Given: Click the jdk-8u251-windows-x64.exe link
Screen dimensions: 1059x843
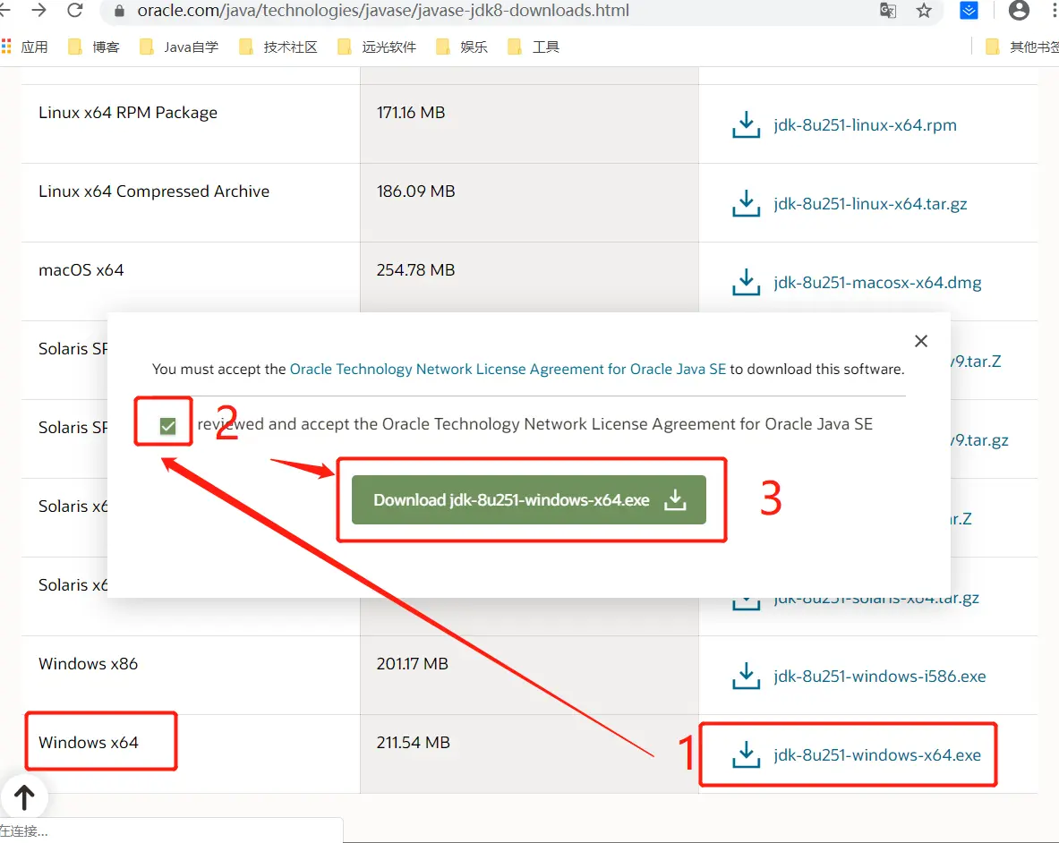Looking at the screenshot, I should click(x=877, y=754).
